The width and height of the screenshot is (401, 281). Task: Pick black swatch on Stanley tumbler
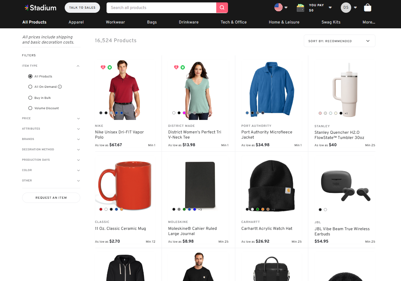coord(341,113)
